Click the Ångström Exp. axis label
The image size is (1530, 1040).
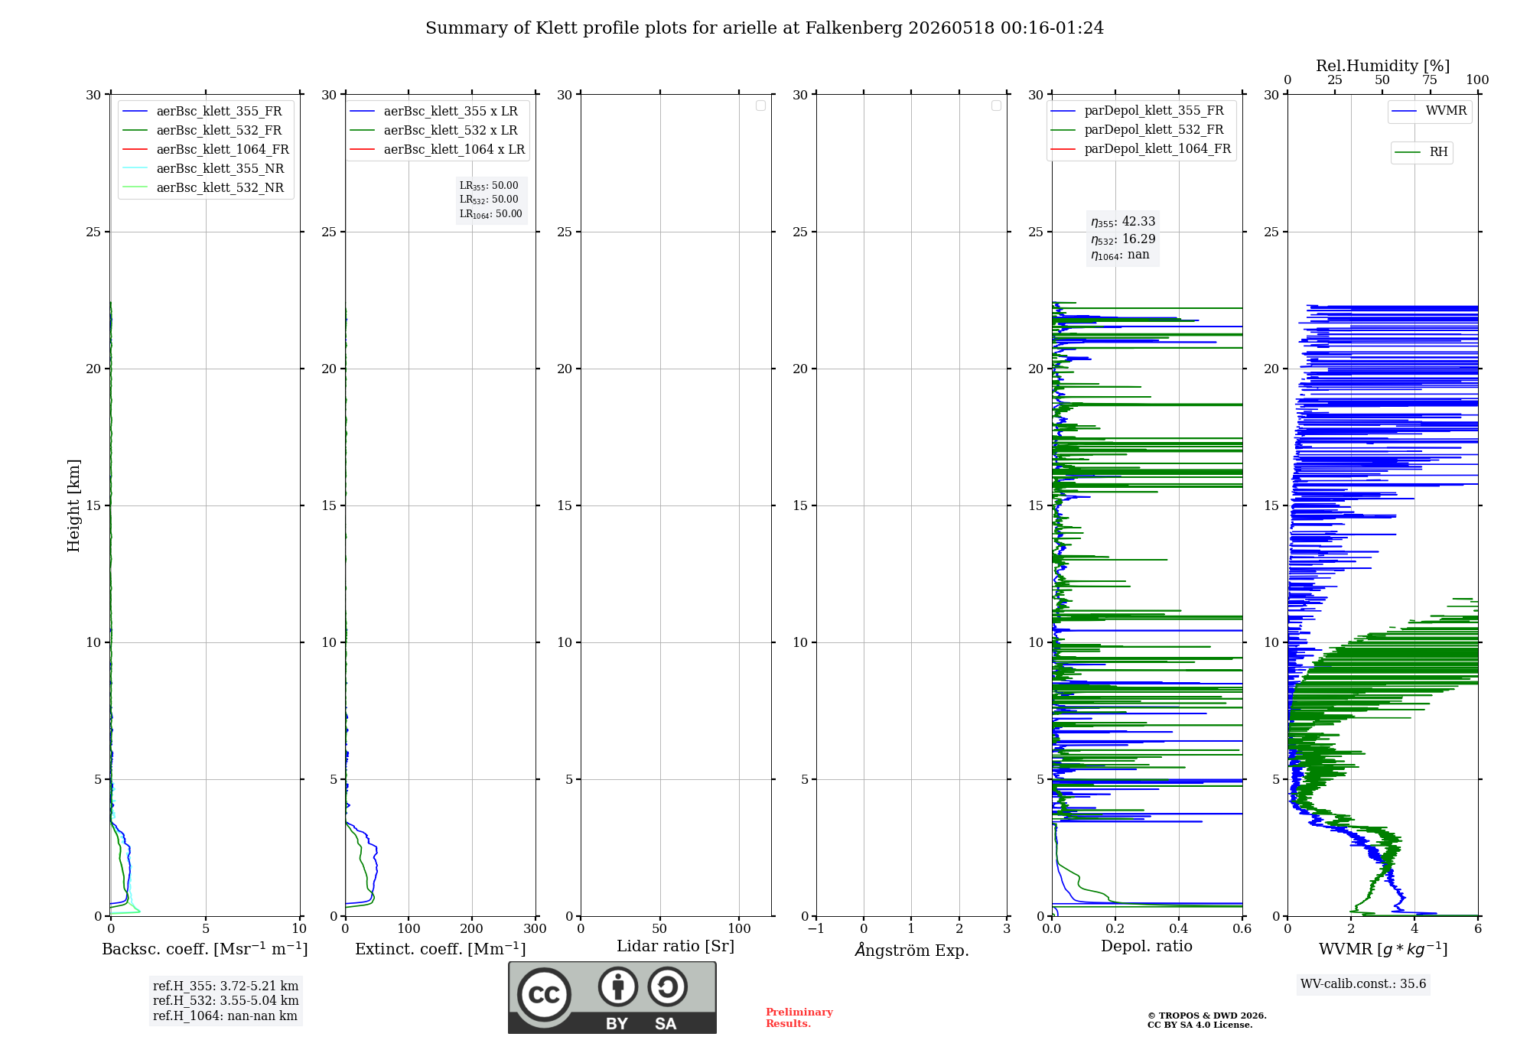(x=912, y=950)
